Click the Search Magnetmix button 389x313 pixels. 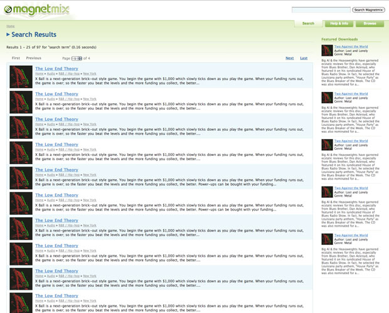368,10
